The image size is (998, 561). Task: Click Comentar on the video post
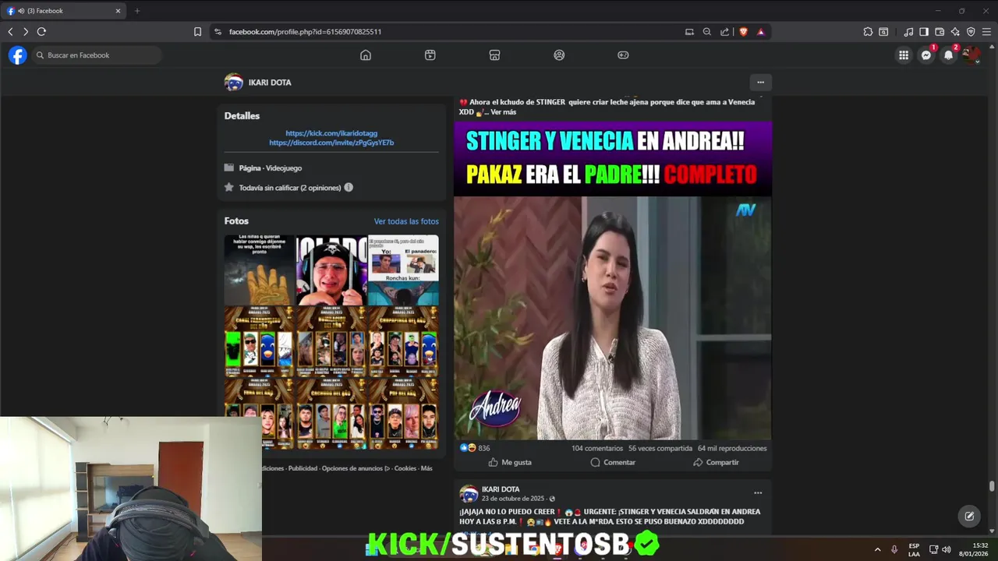pyautogui.click(x=613, y=462)
